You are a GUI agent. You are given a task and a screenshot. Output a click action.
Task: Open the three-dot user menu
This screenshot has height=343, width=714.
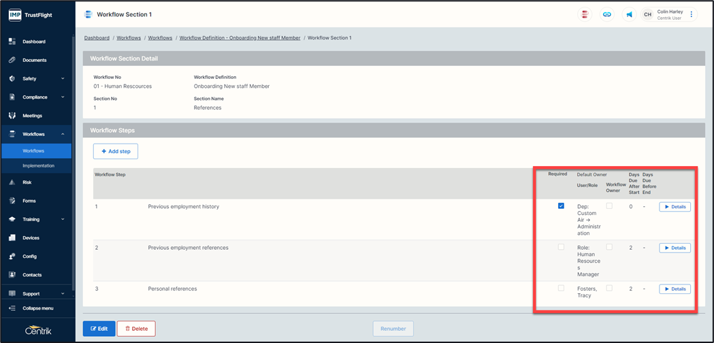click(x=692, y=14)
